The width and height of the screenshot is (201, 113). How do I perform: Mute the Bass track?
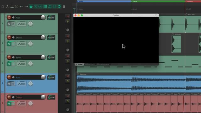tap(68, 76)
